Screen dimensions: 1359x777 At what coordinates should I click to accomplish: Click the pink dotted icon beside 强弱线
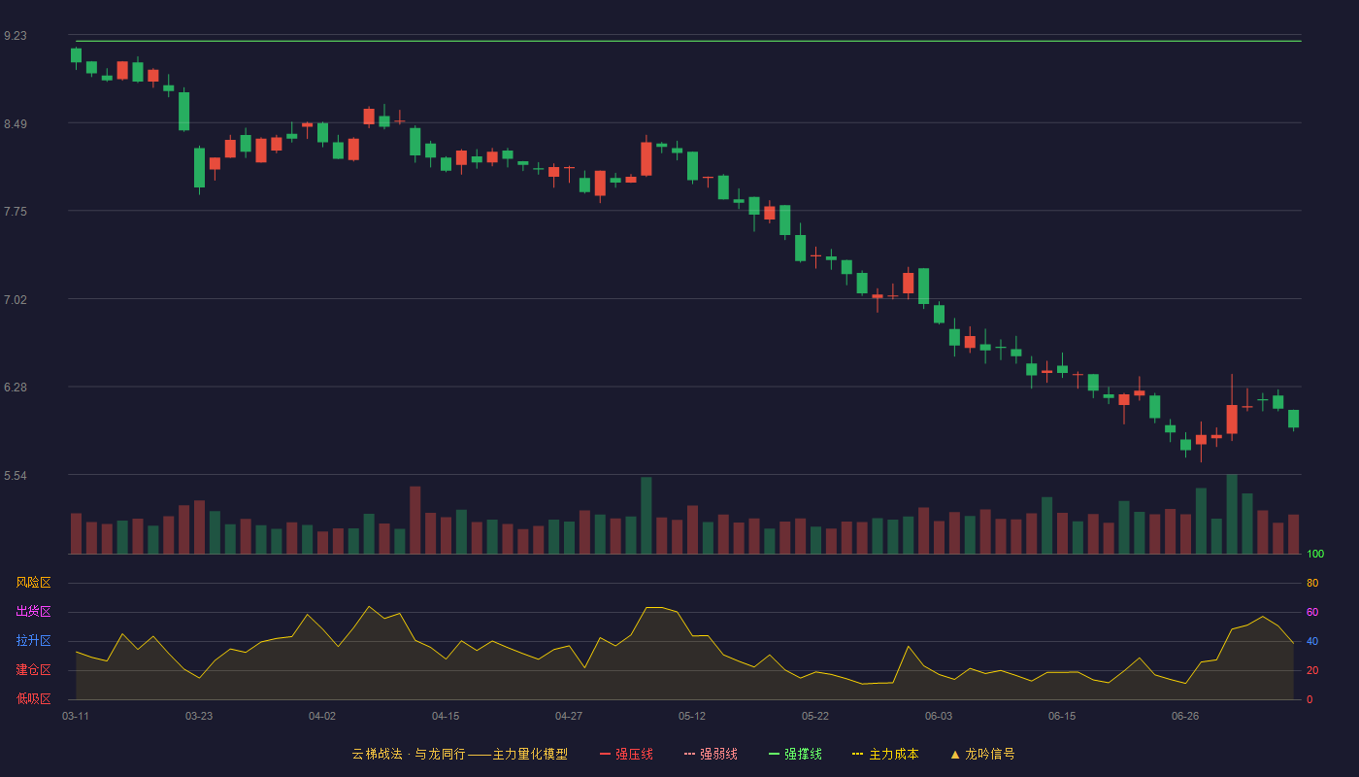tap(689, 754)
